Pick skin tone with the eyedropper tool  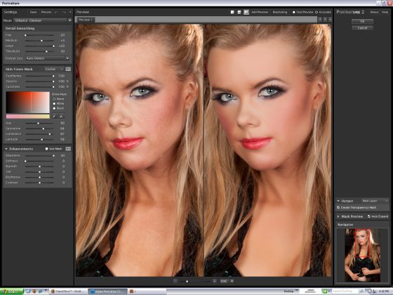click(x=54, y=117)
